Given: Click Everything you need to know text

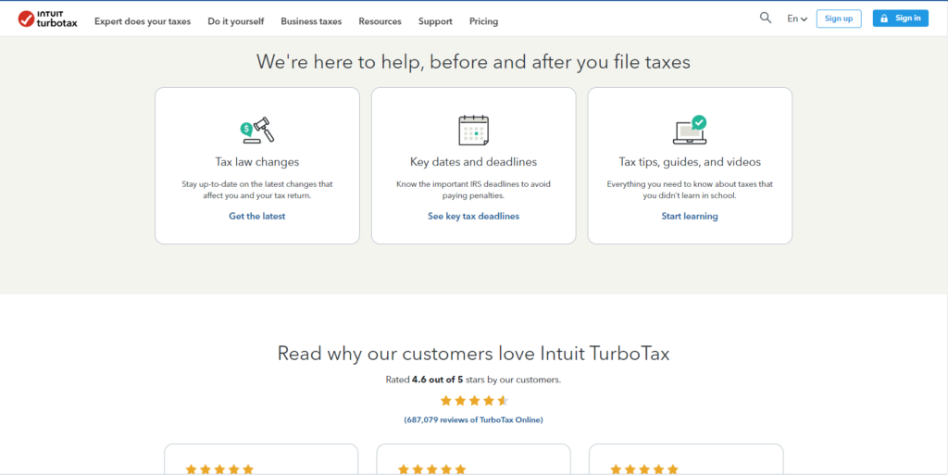Looking at the screenshot, I should [690, 190].
